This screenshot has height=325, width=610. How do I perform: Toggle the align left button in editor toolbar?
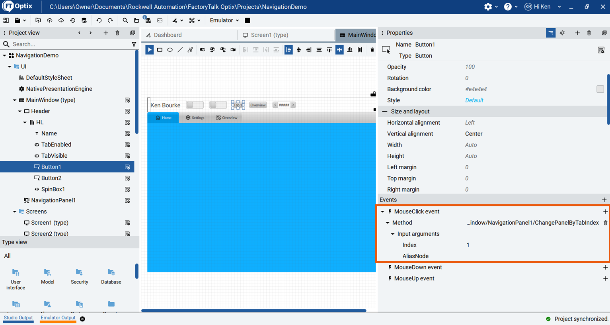click(288, 50)
